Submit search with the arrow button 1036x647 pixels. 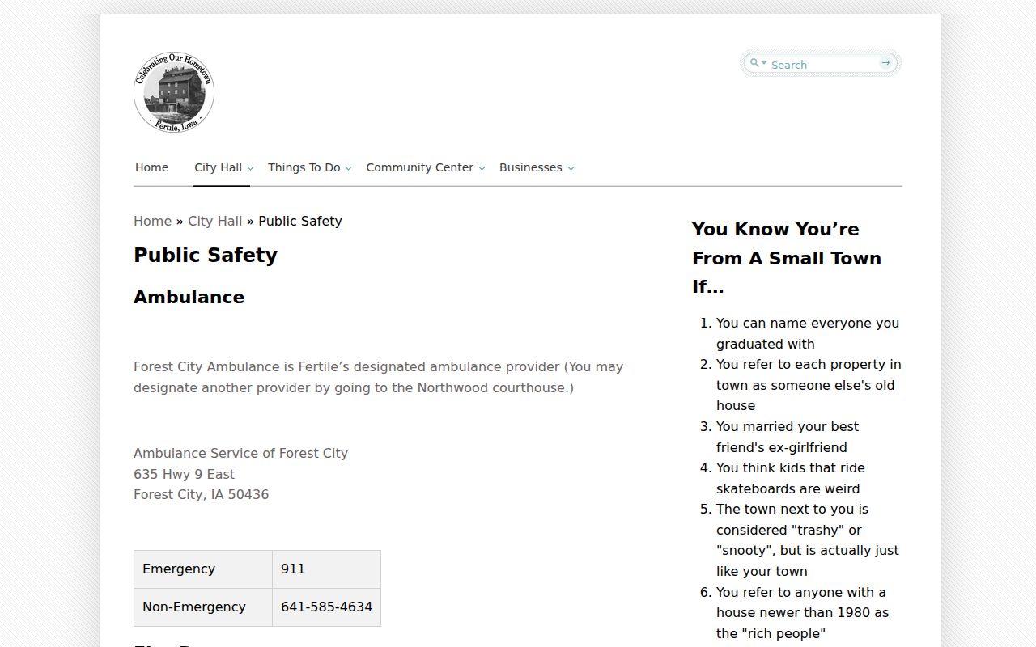pos(885,63)
